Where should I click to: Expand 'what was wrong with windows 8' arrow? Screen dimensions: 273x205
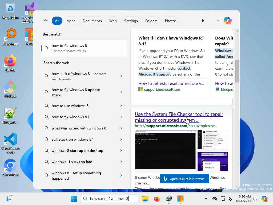[x=121, y=128]
